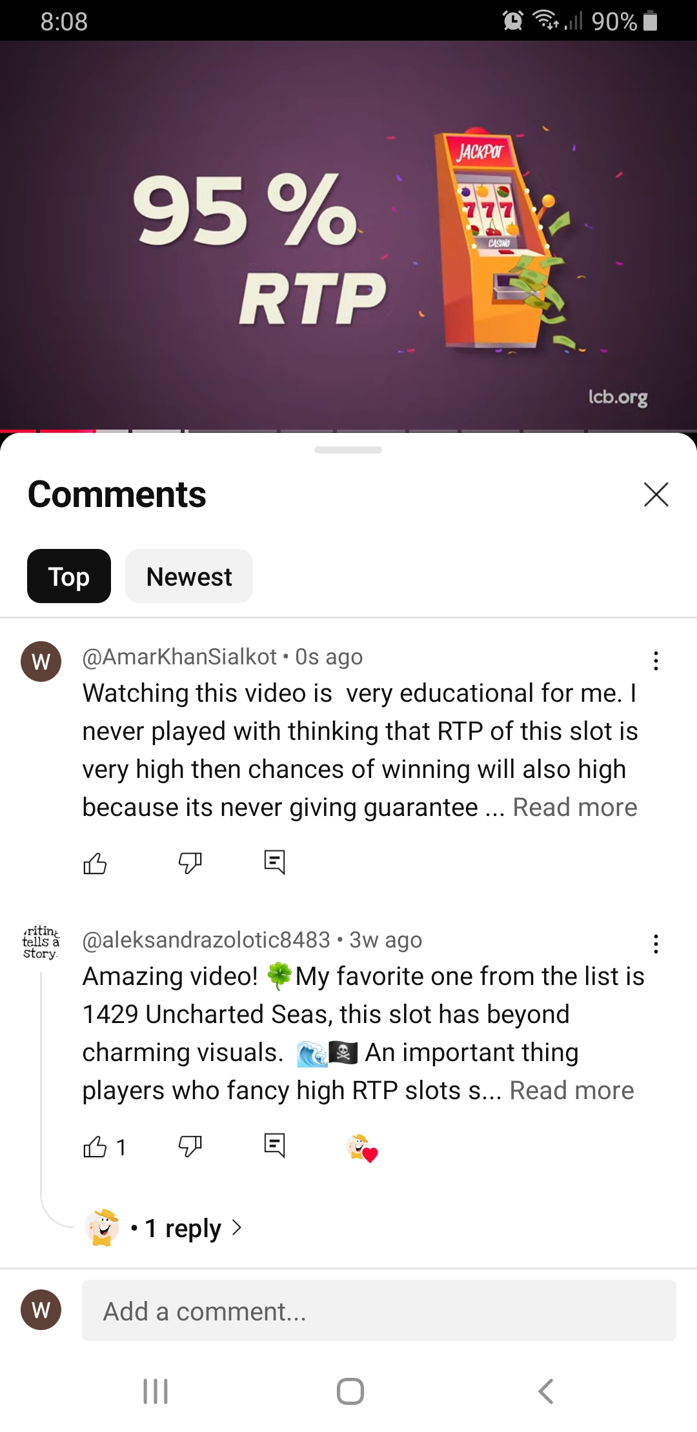The height and width of the screenshot is (1432, 697).
Task: Read more of the AmarKhanSialkot comment
Action: (x=575, y=808)
